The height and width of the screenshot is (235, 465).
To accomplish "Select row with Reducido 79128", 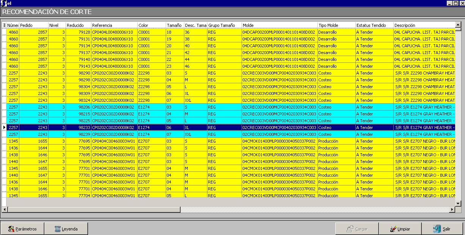I will pyautogui.click(x=79, y=32).
